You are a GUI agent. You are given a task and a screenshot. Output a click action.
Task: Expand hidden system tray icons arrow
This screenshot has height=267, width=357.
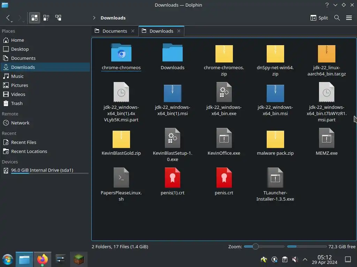coord(305,259)
